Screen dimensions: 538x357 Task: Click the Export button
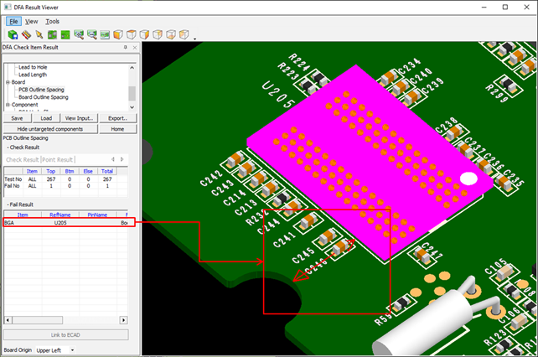pyautogui.click(x=117, y=118)
